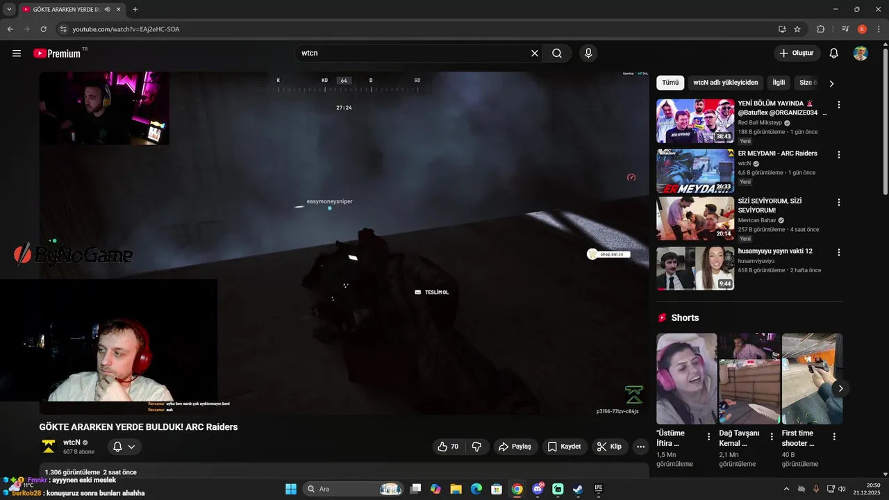Dislike the video with thumbs down
The width and height of the screenshot is (889, 500).
coord(476,447)
